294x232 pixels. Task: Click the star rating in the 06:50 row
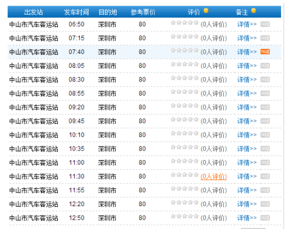tap(185, 22)
